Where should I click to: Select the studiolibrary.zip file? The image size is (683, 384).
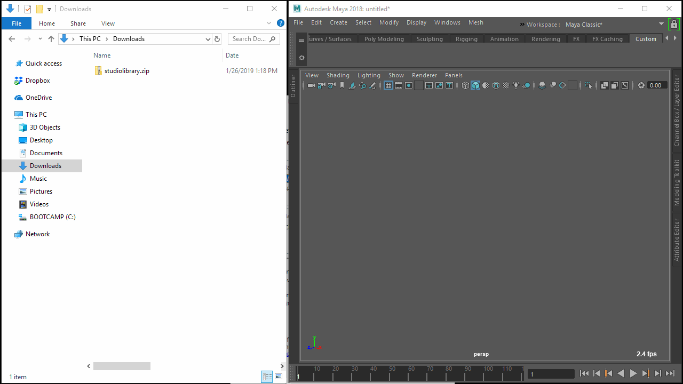126,70
